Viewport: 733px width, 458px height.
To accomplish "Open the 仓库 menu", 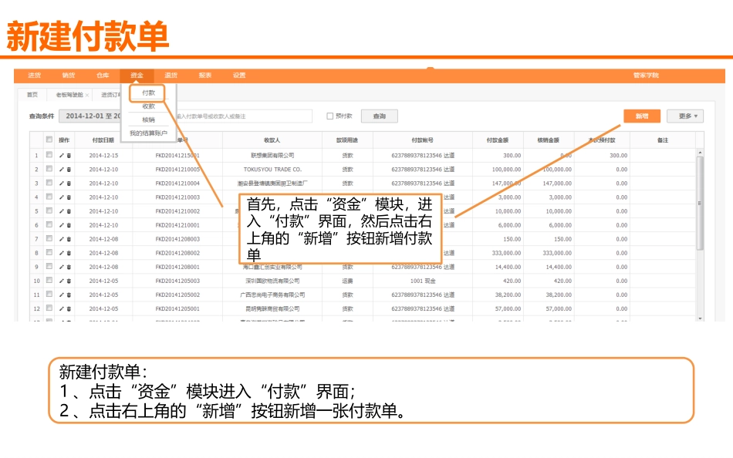I will pyautogui.click(x=103, y=76).
